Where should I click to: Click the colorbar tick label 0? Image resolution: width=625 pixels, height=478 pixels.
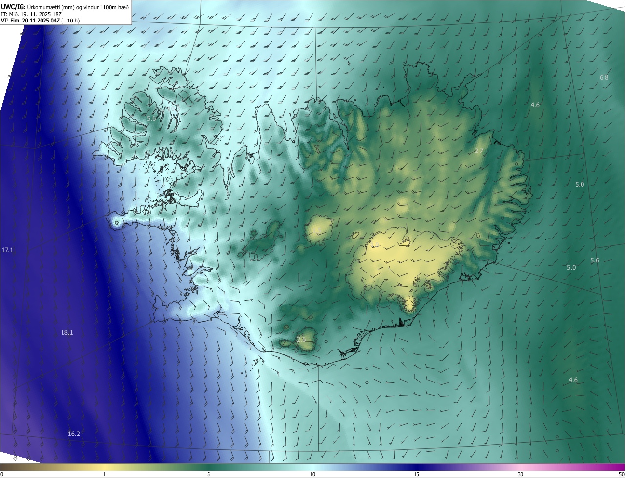tap(2, 475)
